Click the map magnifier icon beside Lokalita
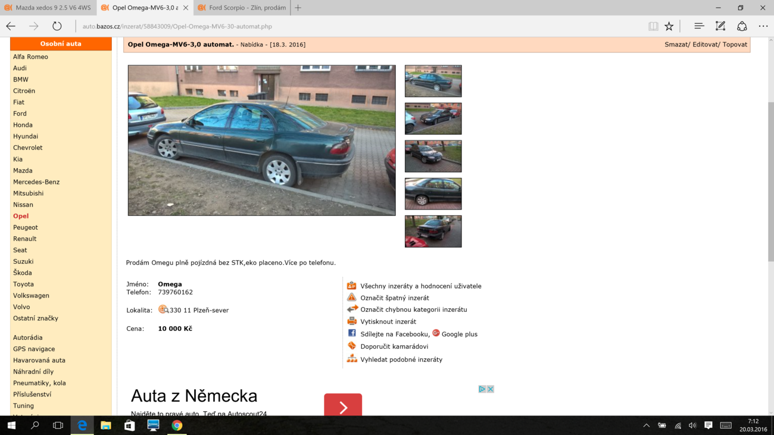 pyautogui.click(x=163, y=309)
